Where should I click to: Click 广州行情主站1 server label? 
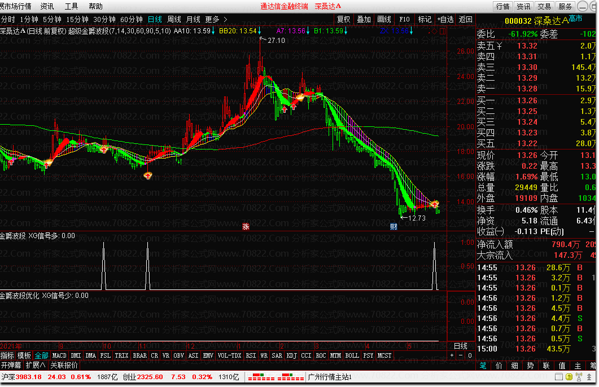pyautogui.click(x=330, y=377)
